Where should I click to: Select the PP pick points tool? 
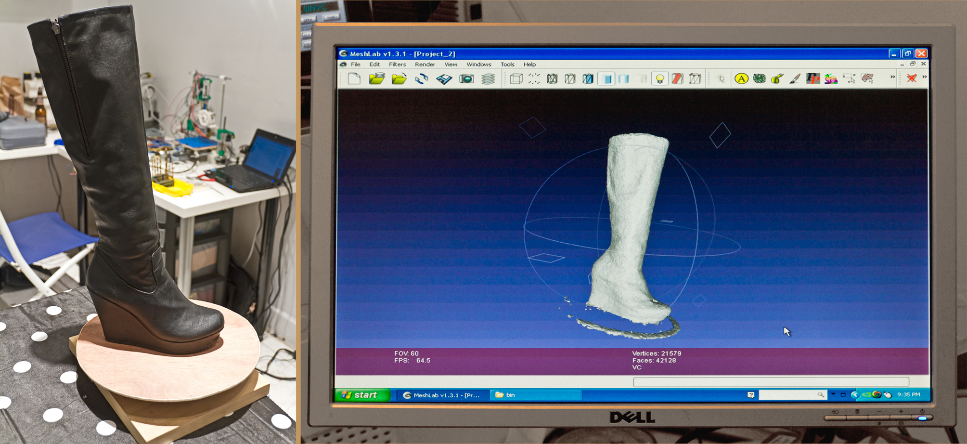point(813,78)
